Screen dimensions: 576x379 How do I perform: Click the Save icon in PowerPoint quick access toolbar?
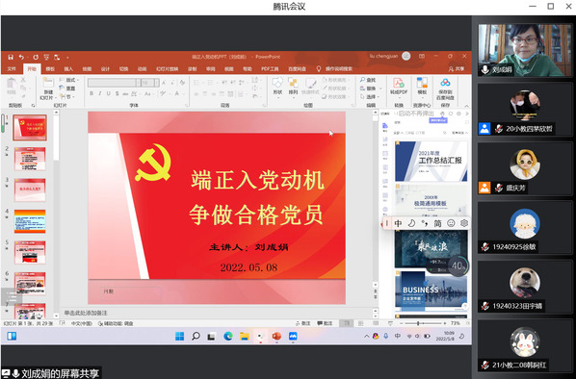click(x=11, y=57)
